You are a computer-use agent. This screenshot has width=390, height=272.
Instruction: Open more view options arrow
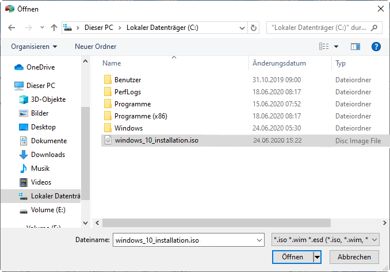pos(336,47)
